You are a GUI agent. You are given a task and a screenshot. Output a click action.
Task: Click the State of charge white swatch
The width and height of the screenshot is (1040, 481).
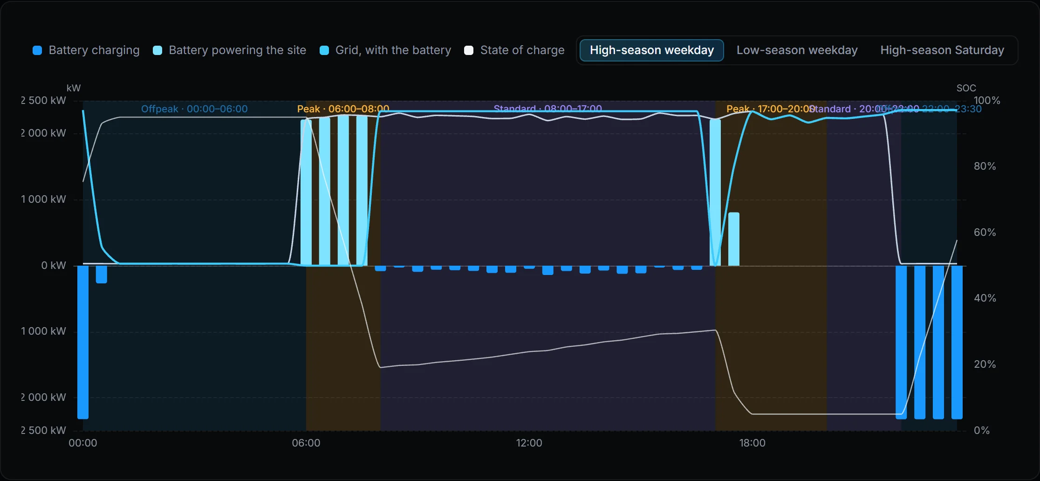coord(469,50)
